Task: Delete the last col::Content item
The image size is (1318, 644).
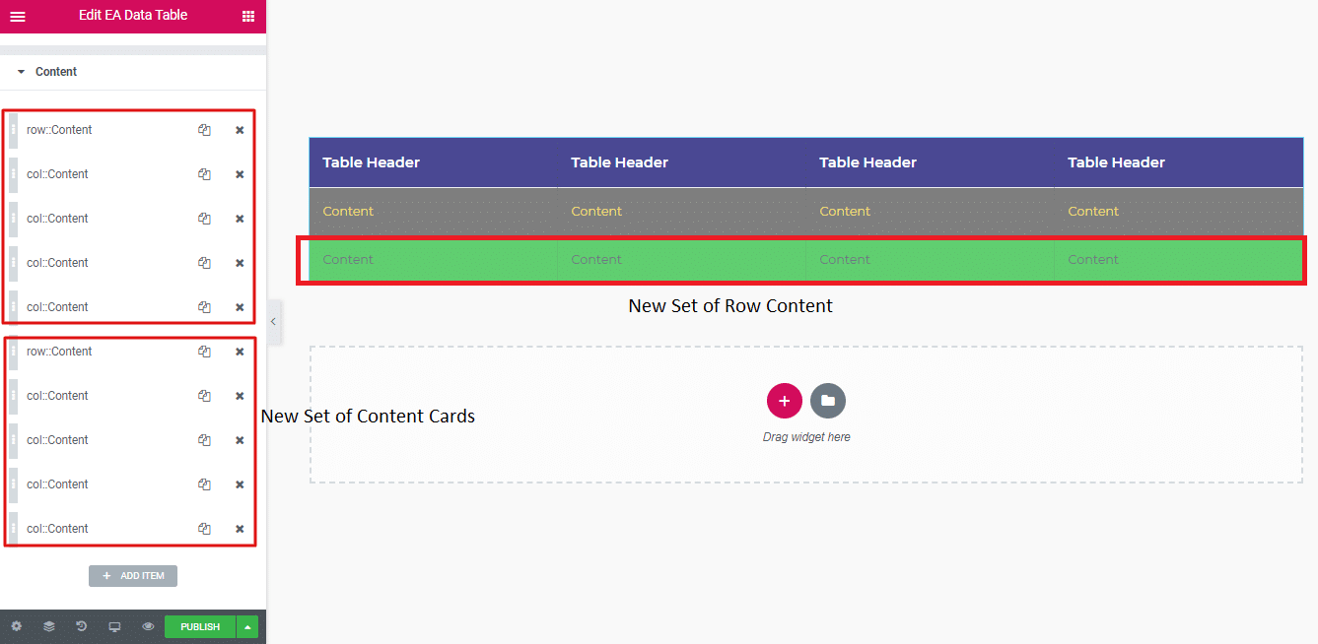Action: pos(240,529)
